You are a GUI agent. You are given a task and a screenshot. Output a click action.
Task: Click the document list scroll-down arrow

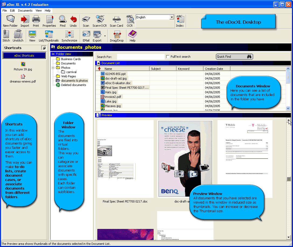pos(288,108)
